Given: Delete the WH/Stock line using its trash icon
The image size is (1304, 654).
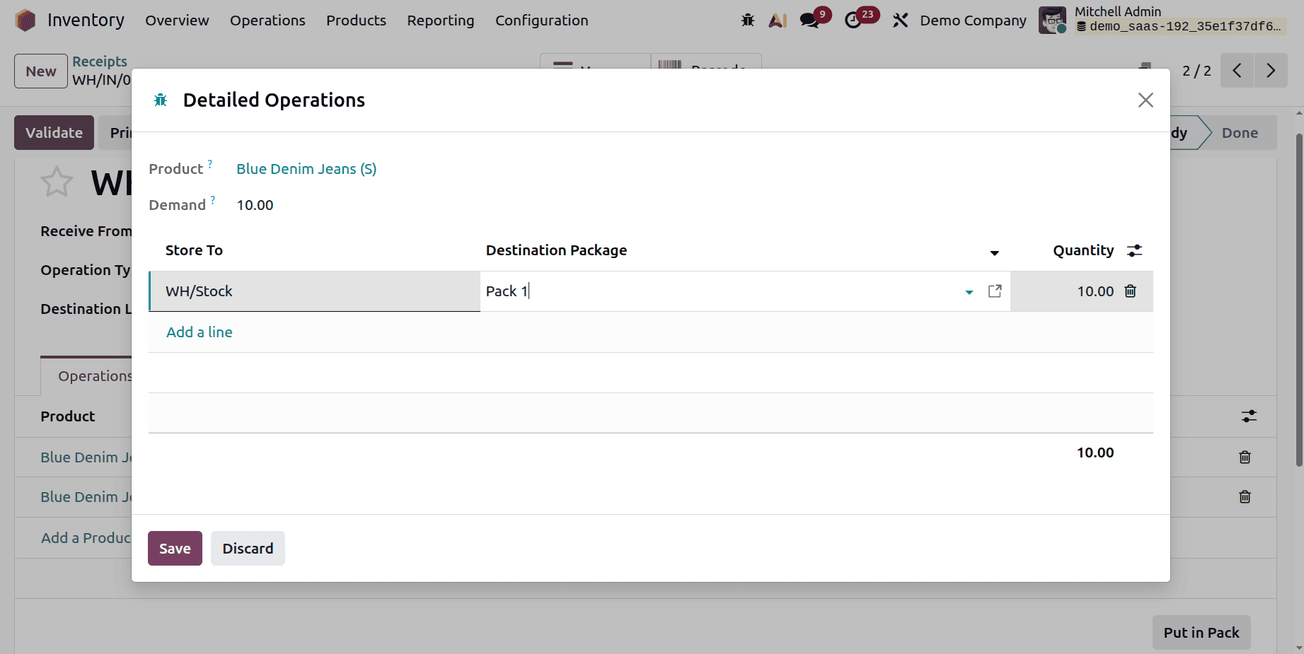Looking at the screenshot, I should (x=1129, y=291).
